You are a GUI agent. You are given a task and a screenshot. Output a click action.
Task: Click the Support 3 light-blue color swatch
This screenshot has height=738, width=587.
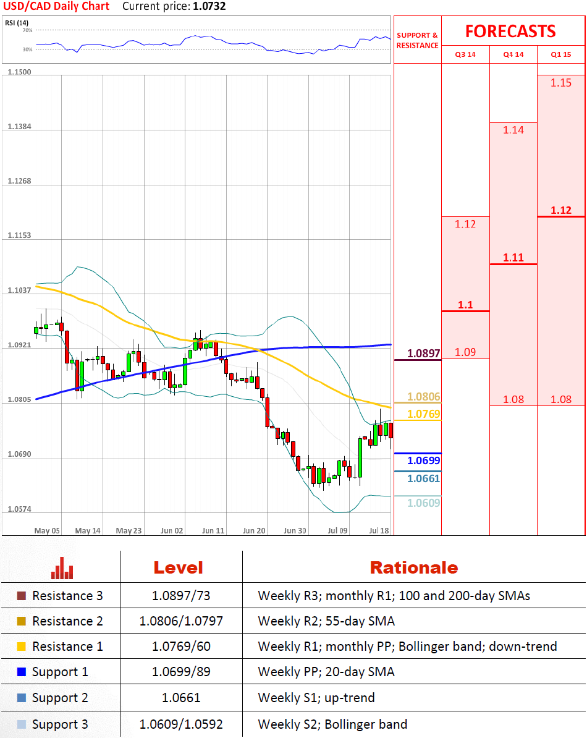pos(21,724)
